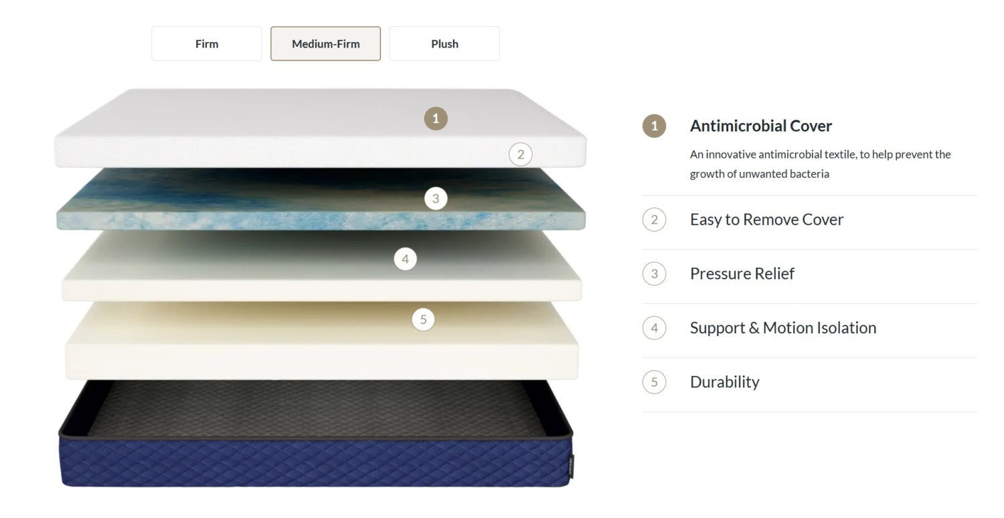Screen dimensions: 1004x518
Task: Click hotspot 5 on the base foam layer
Action: click(423, 319)
